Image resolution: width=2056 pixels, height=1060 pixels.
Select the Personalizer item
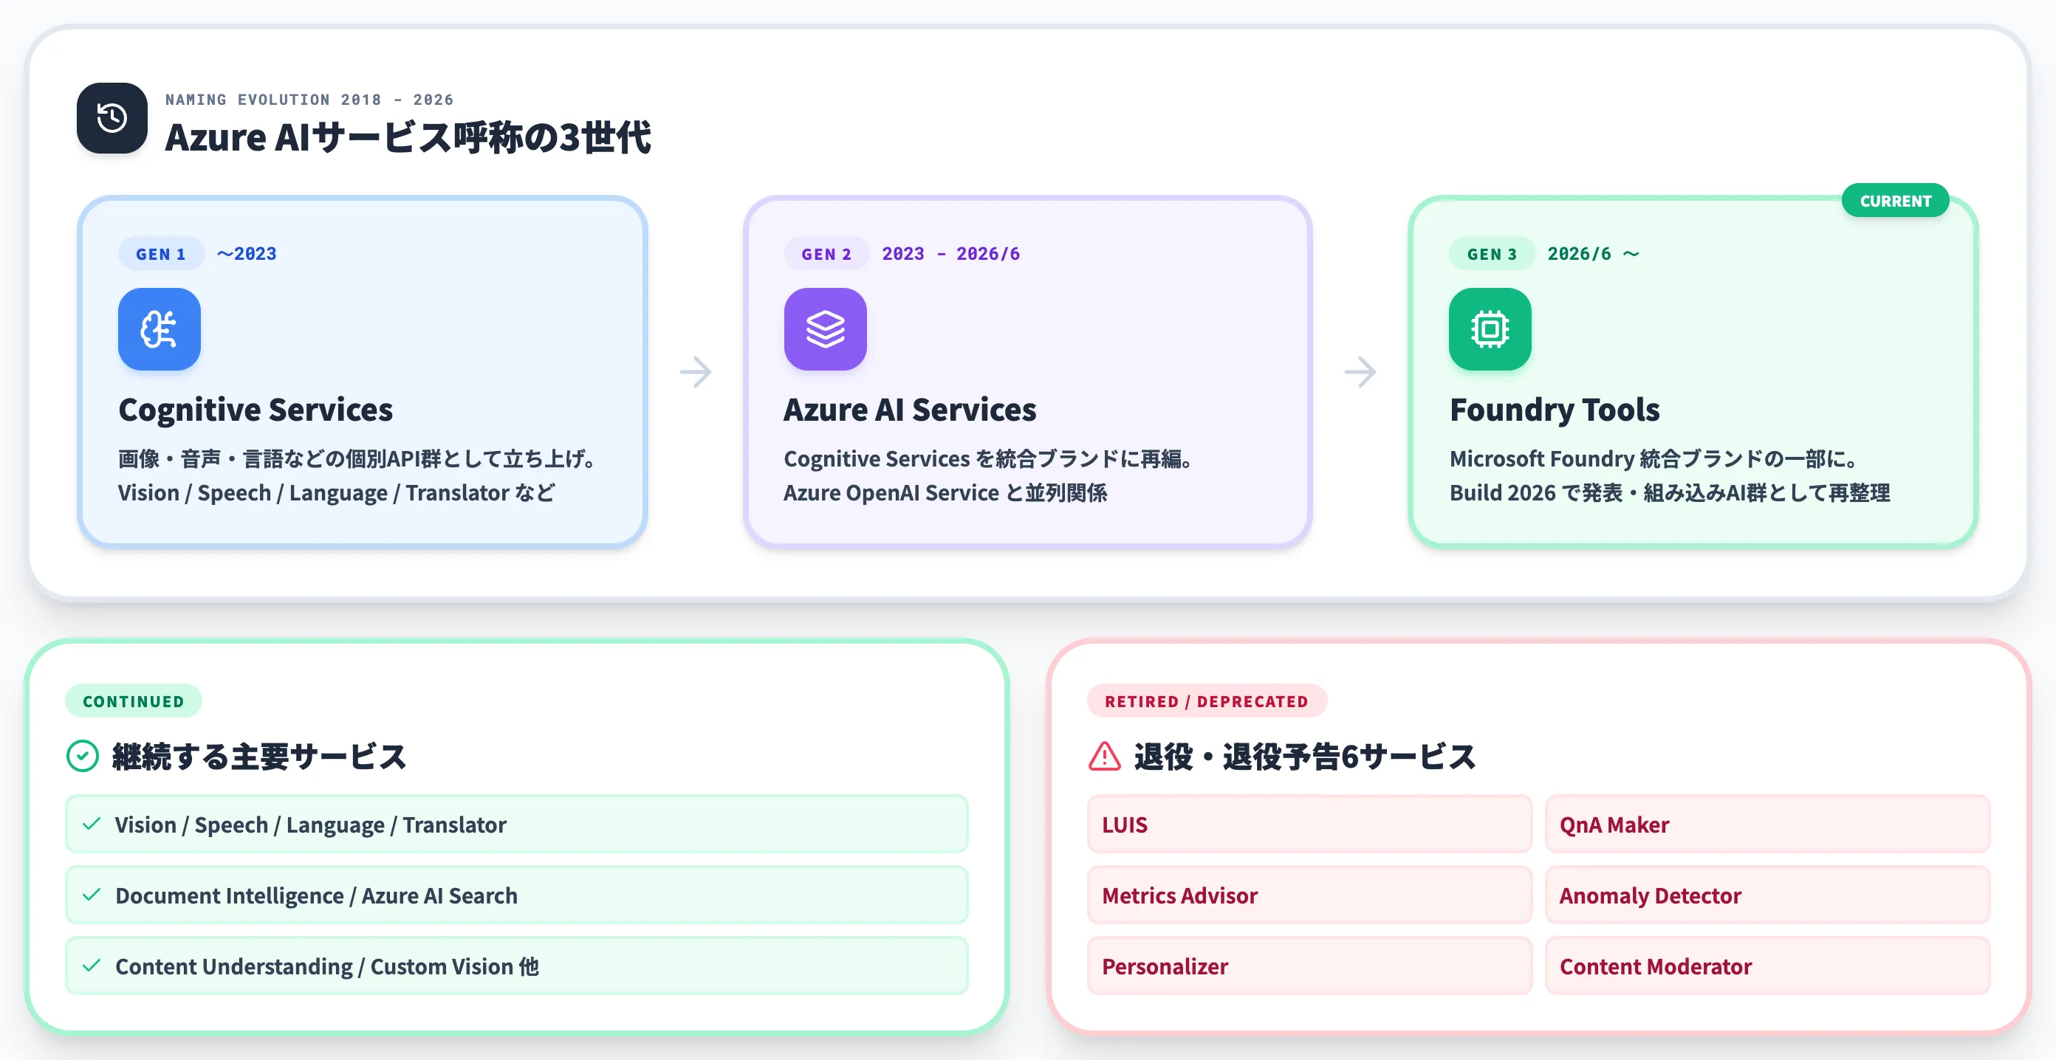(1310, 966)
